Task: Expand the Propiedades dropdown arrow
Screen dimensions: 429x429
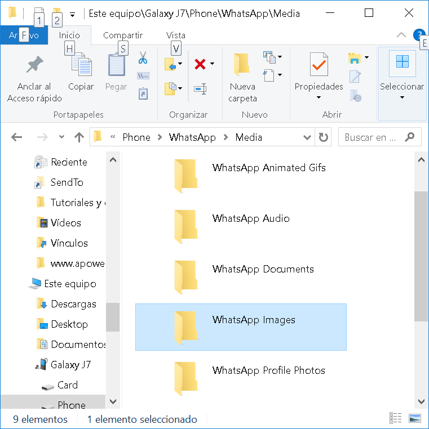Action: point(319,97)
